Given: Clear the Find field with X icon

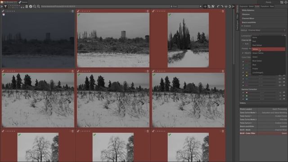Looking at the screenshot, I should pos(200,6).
